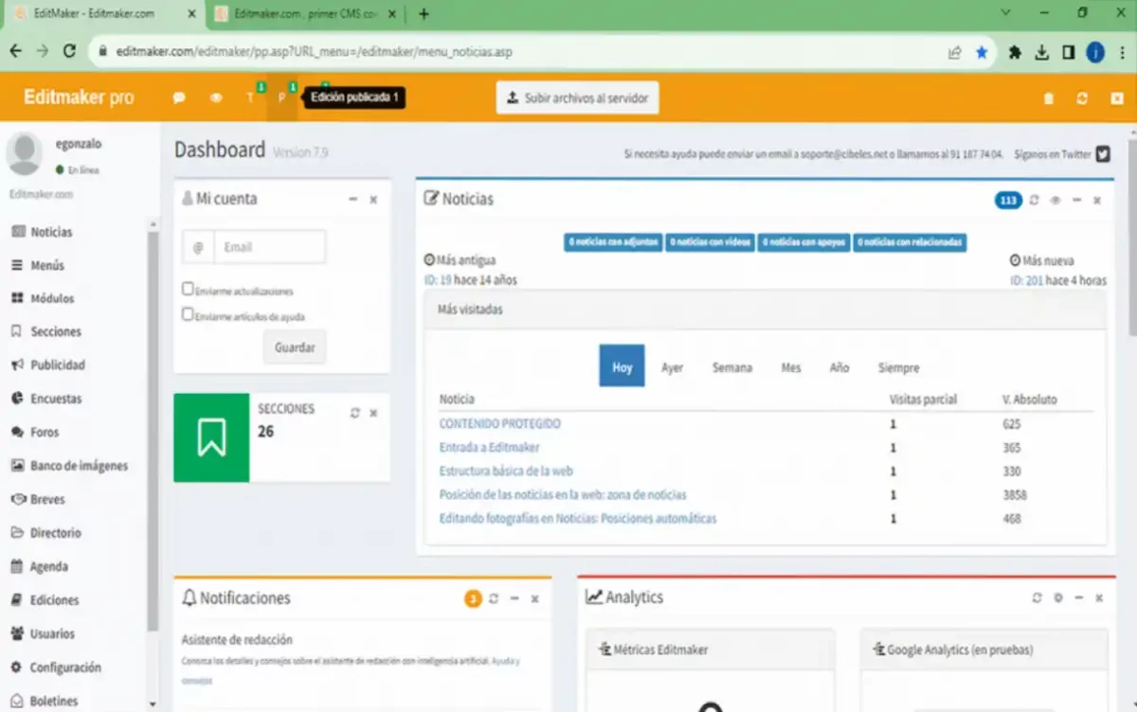Collapse the Analytics panel
Viewport: 1137px width, 712px height.
tap(1078, 598)
